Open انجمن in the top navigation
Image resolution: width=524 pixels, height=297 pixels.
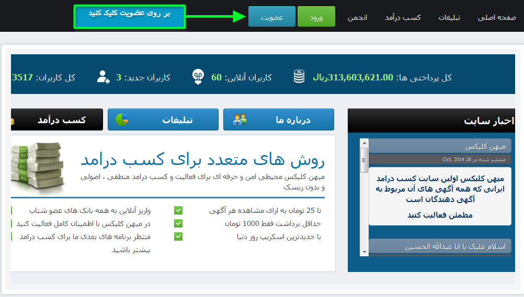pos(358,17)
